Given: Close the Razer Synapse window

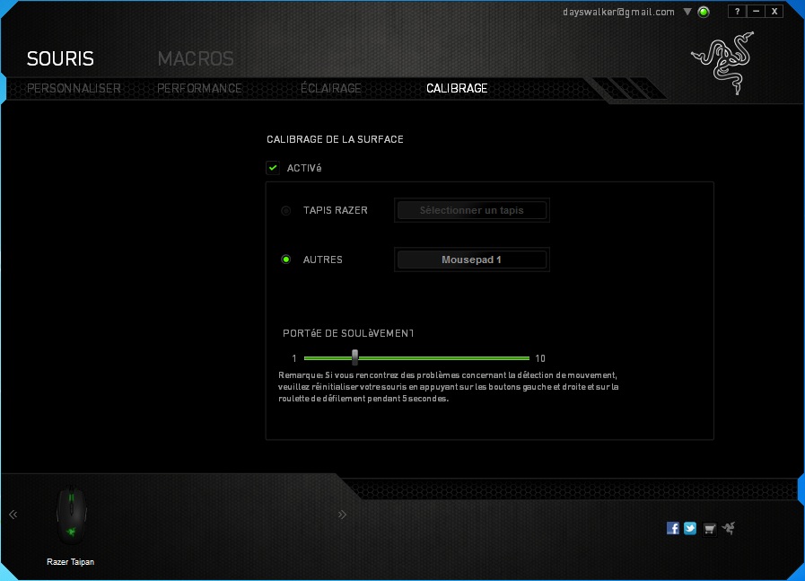Looking at the screenshot, I should (774, 12).
